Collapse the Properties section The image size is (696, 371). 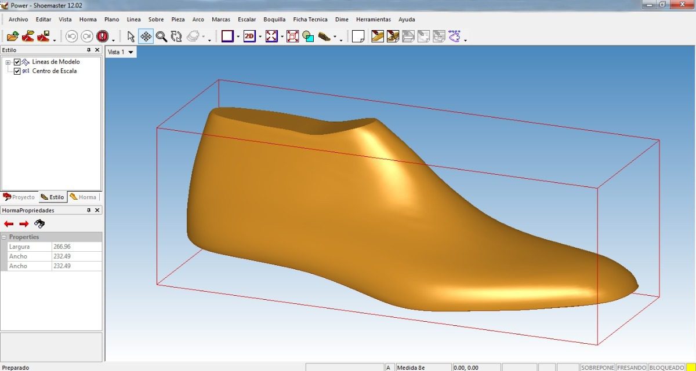pos(4,237)
